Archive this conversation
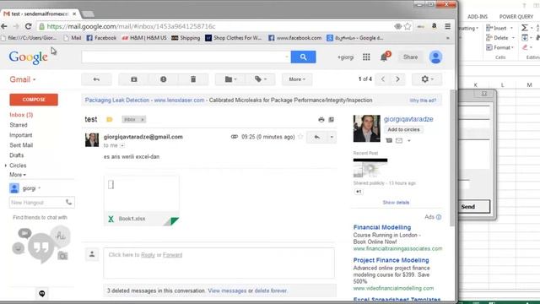The height and width of the screenshot is (304, 540). [134, 79]
